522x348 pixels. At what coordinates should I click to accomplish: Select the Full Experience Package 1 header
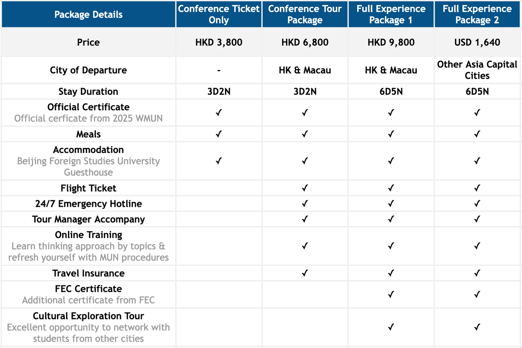coord(391,14)
